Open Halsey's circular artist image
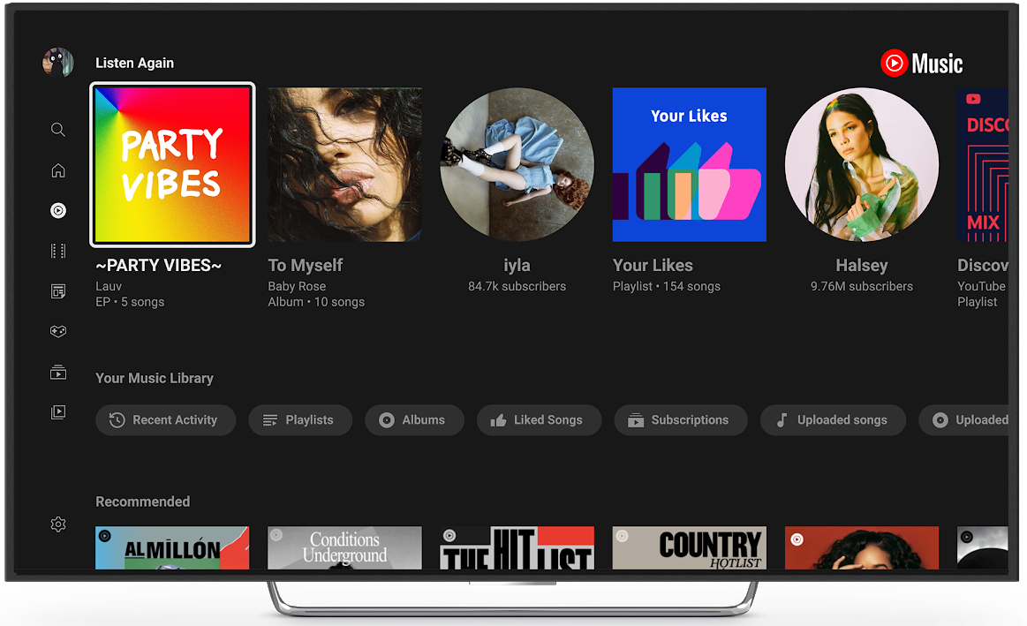The width and height of the screenshot is (1027, 626). point(861,164)
